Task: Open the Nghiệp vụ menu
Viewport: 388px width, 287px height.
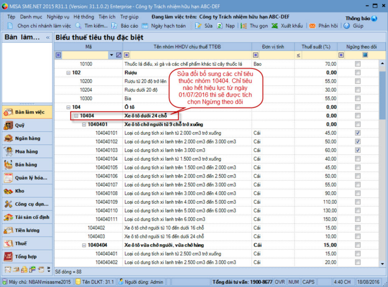Action: click(x=58, y=17)
